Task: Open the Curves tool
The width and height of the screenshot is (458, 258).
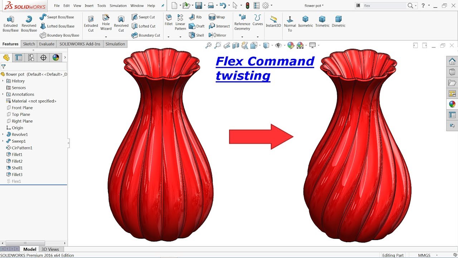Action: 258,20
